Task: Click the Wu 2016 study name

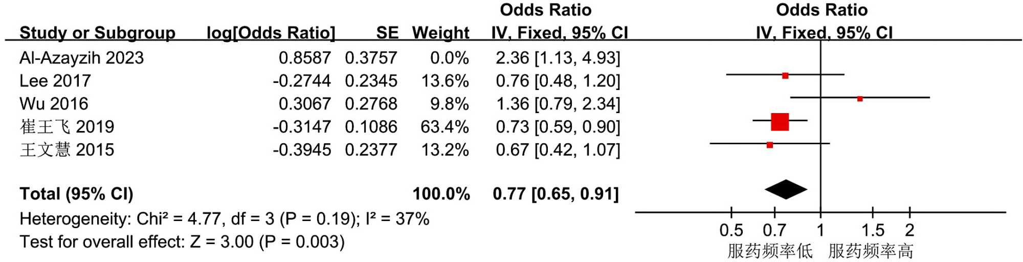Action: [x=54, y=104]
